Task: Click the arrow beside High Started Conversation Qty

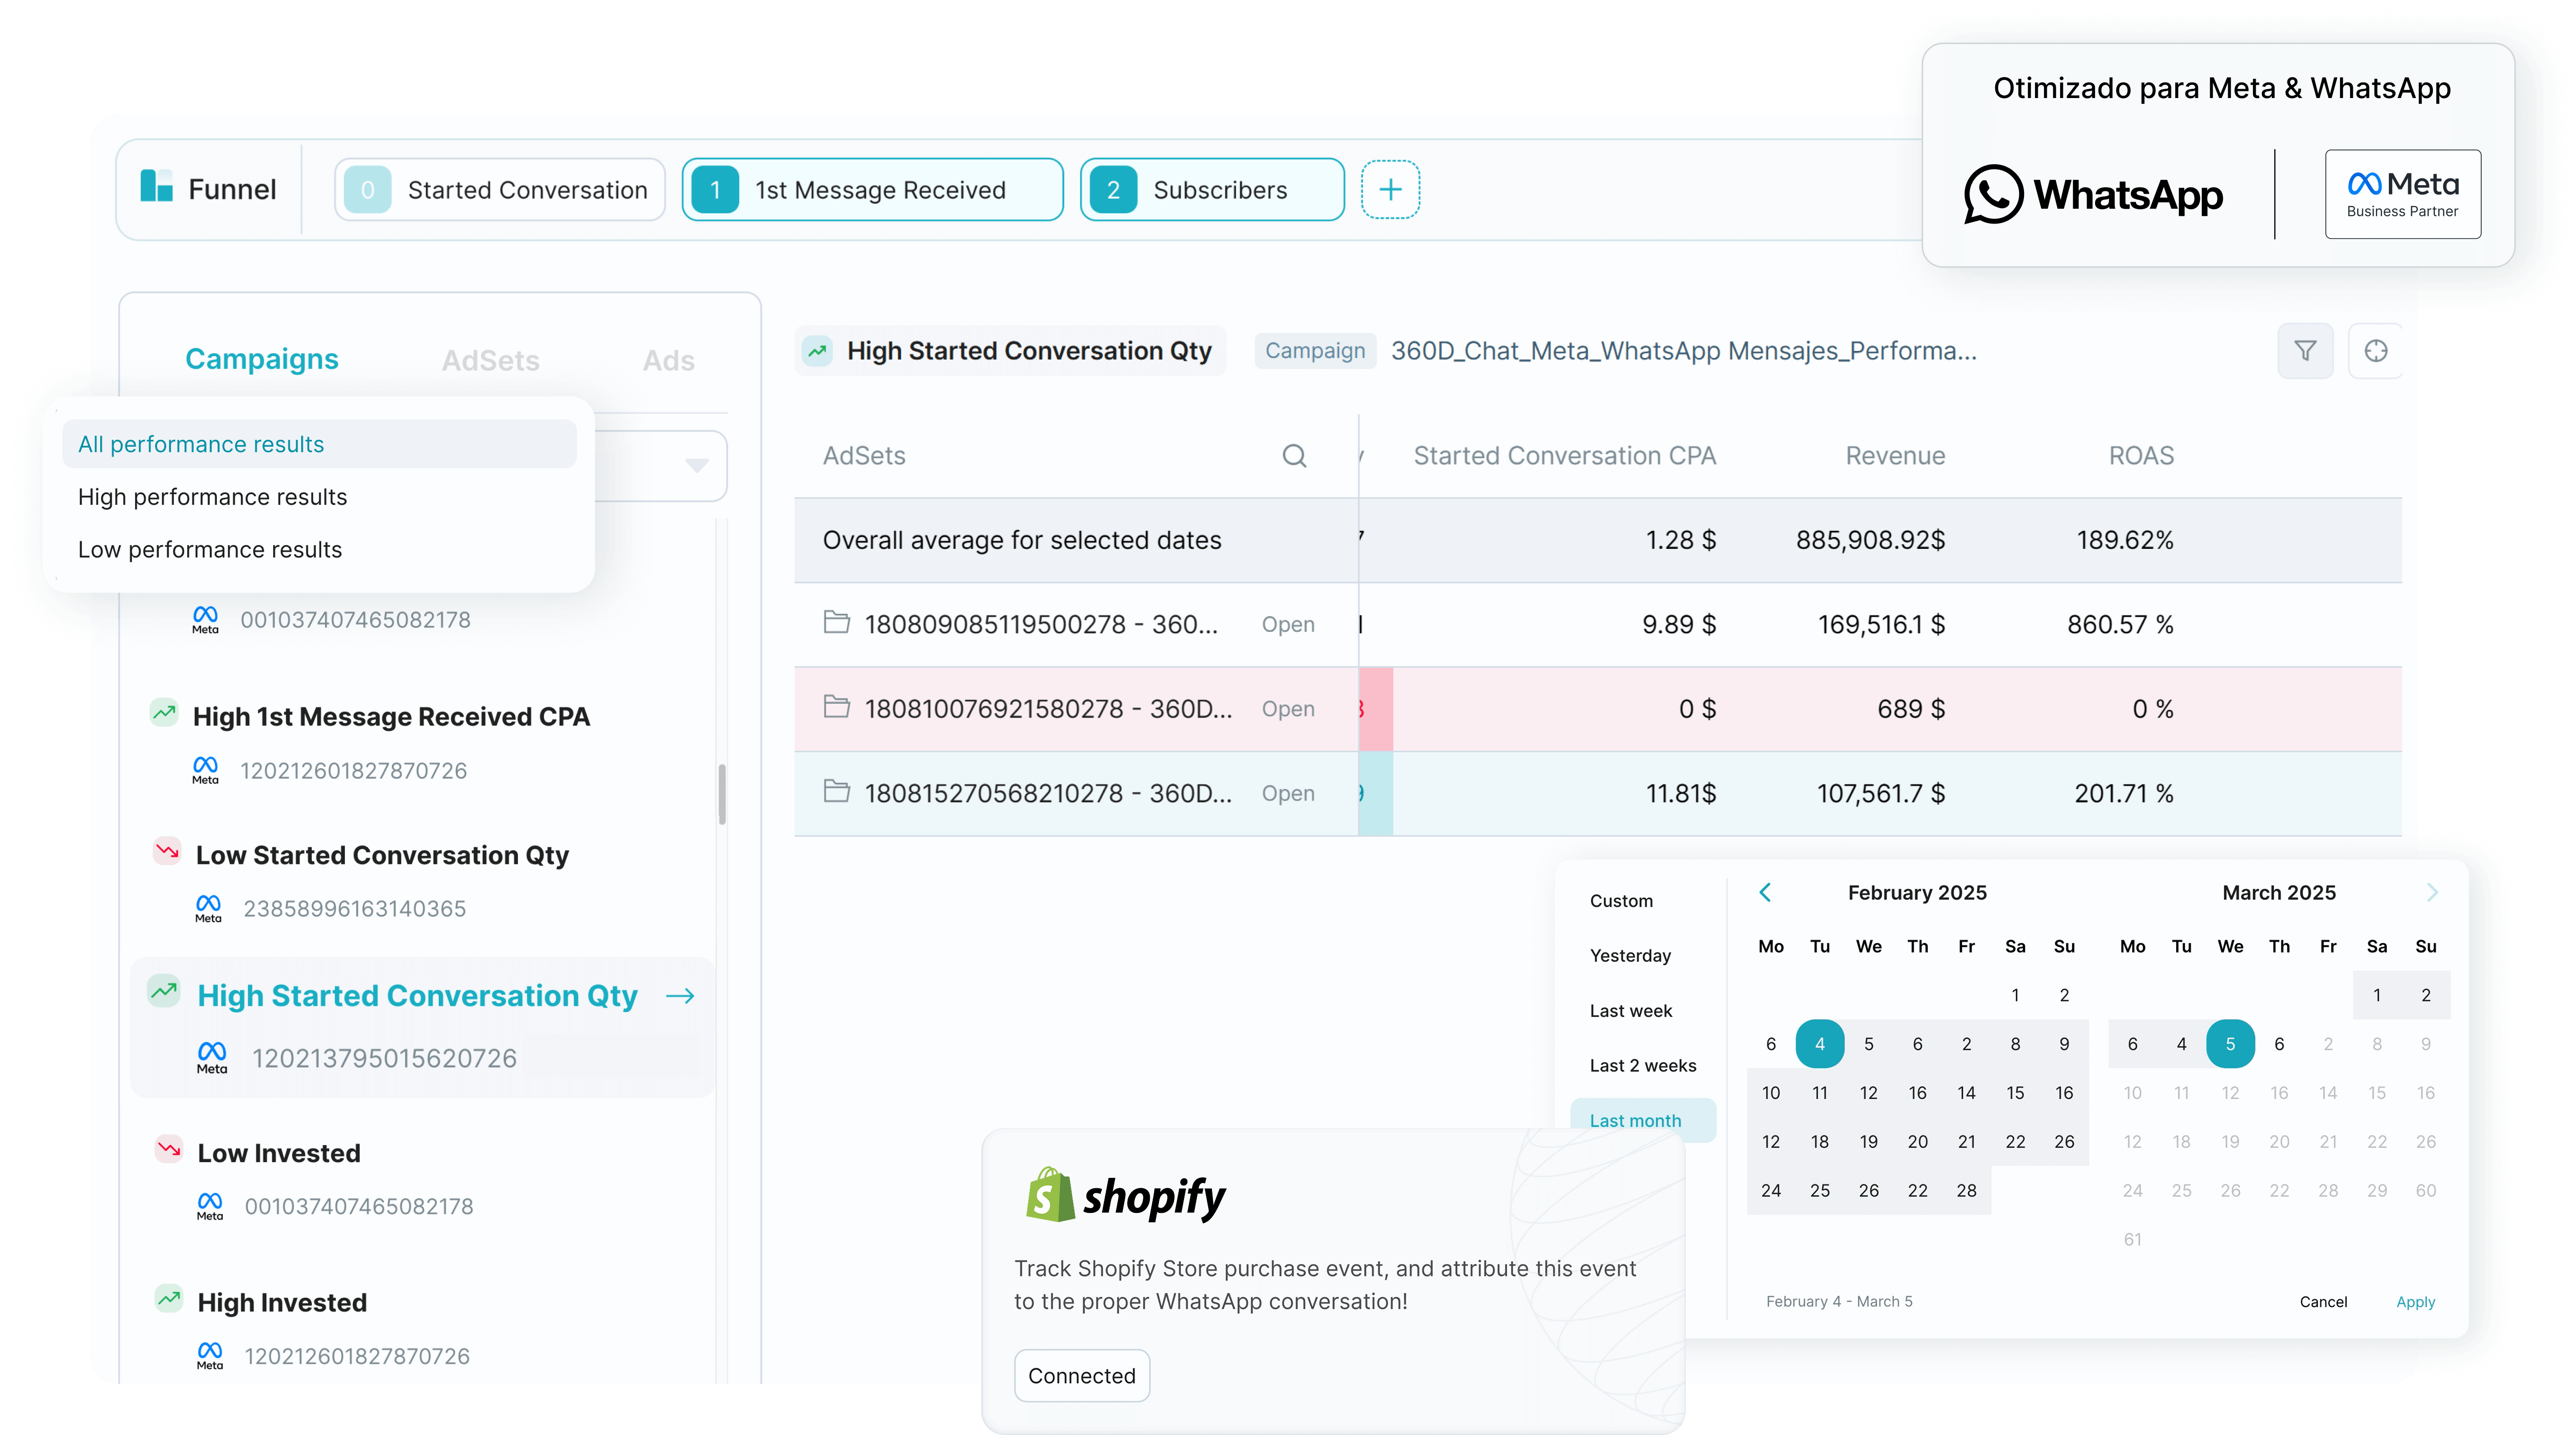Action: point(680,996)
